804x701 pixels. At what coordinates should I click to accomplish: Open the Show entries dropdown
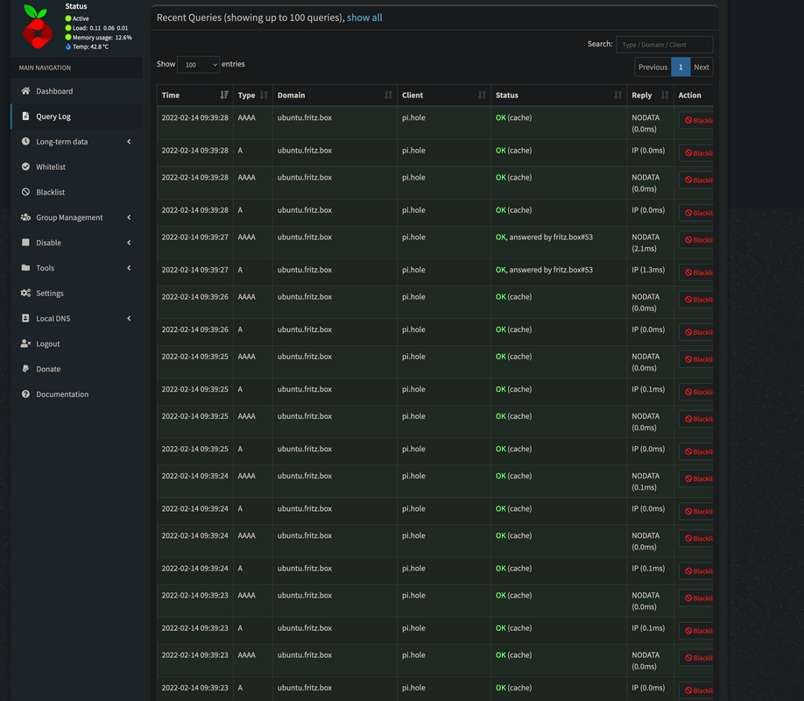pyautogui.click(x=198, y=64)
